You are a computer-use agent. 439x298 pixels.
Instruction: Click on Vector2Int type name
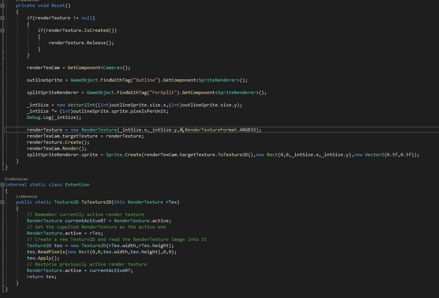(x=81, y=105)
